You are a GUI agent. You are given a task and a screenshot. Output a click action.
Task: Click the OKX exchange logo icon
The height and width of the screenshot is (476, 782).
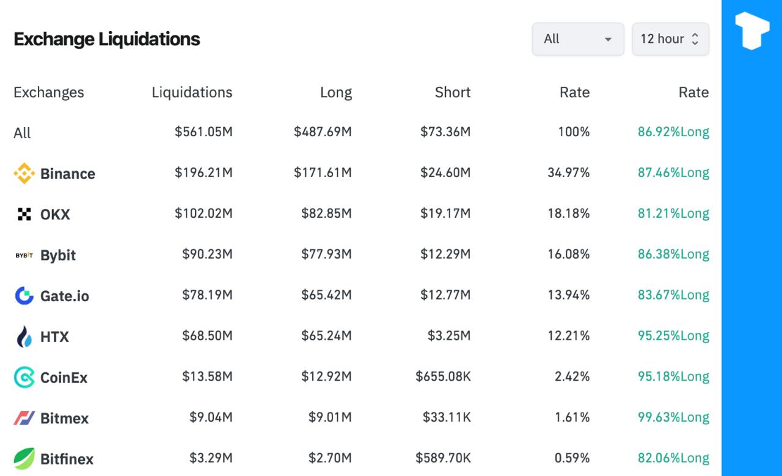24,214
